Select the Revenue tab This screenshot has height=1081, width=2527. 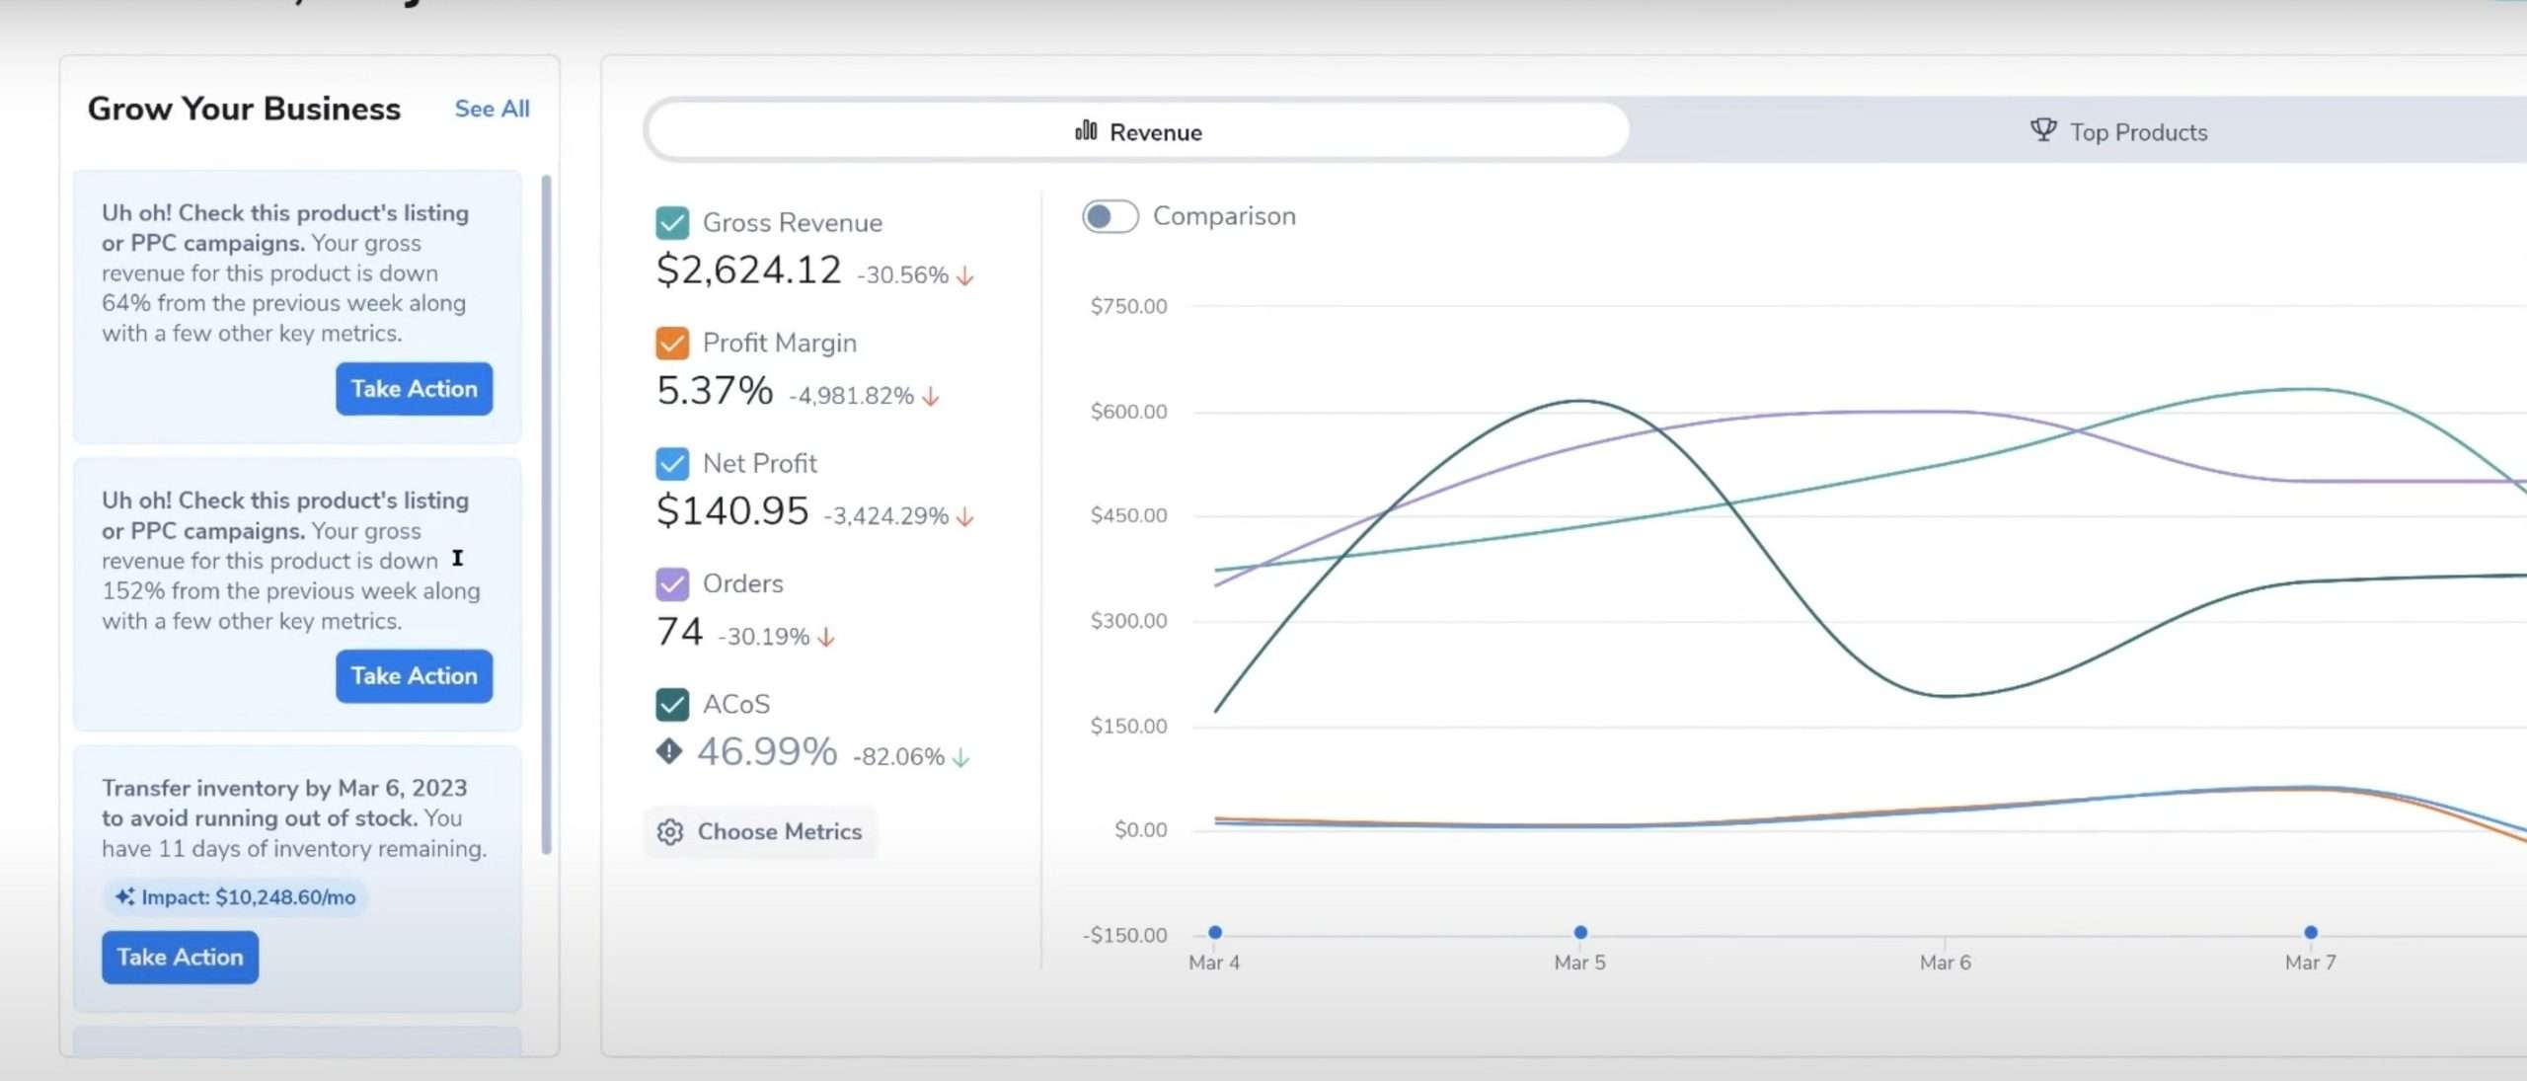coord(1138,131)
